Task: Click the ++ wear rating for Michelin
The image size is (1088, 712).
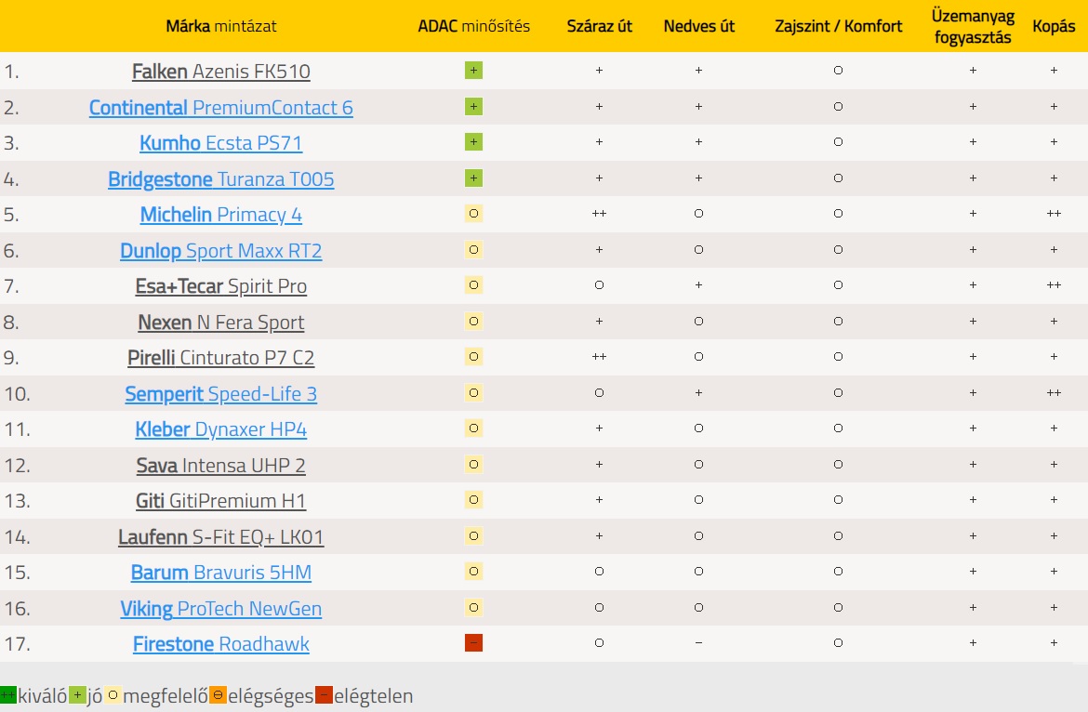Action: tap(1054, 214)
